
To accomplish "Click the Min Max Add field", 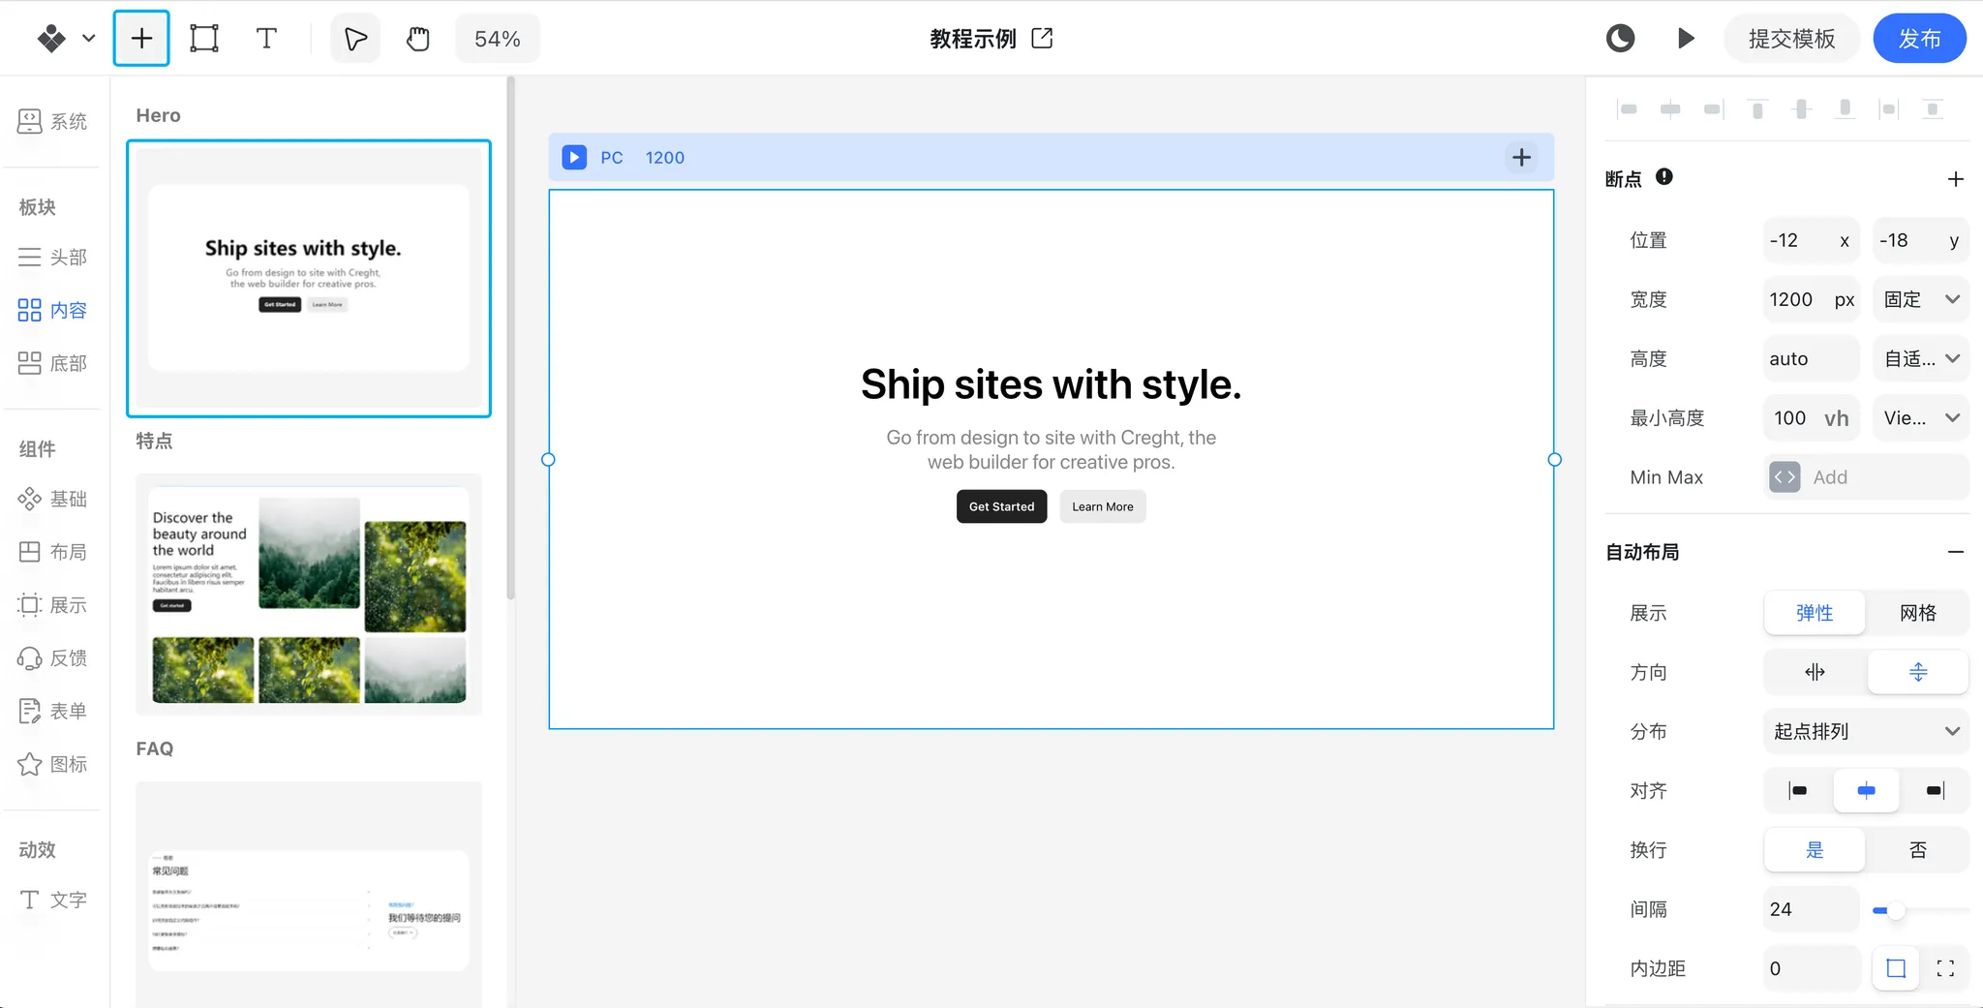I will [x=1866, y=476].
